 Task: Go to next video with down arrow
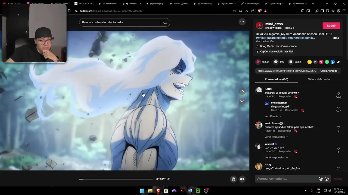point(242,101)
